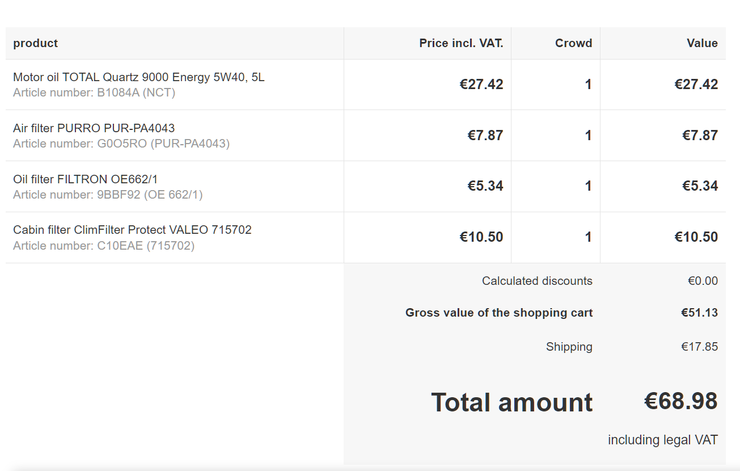
Task: Click the 'product' column header
Action: (x=35, y=43)
